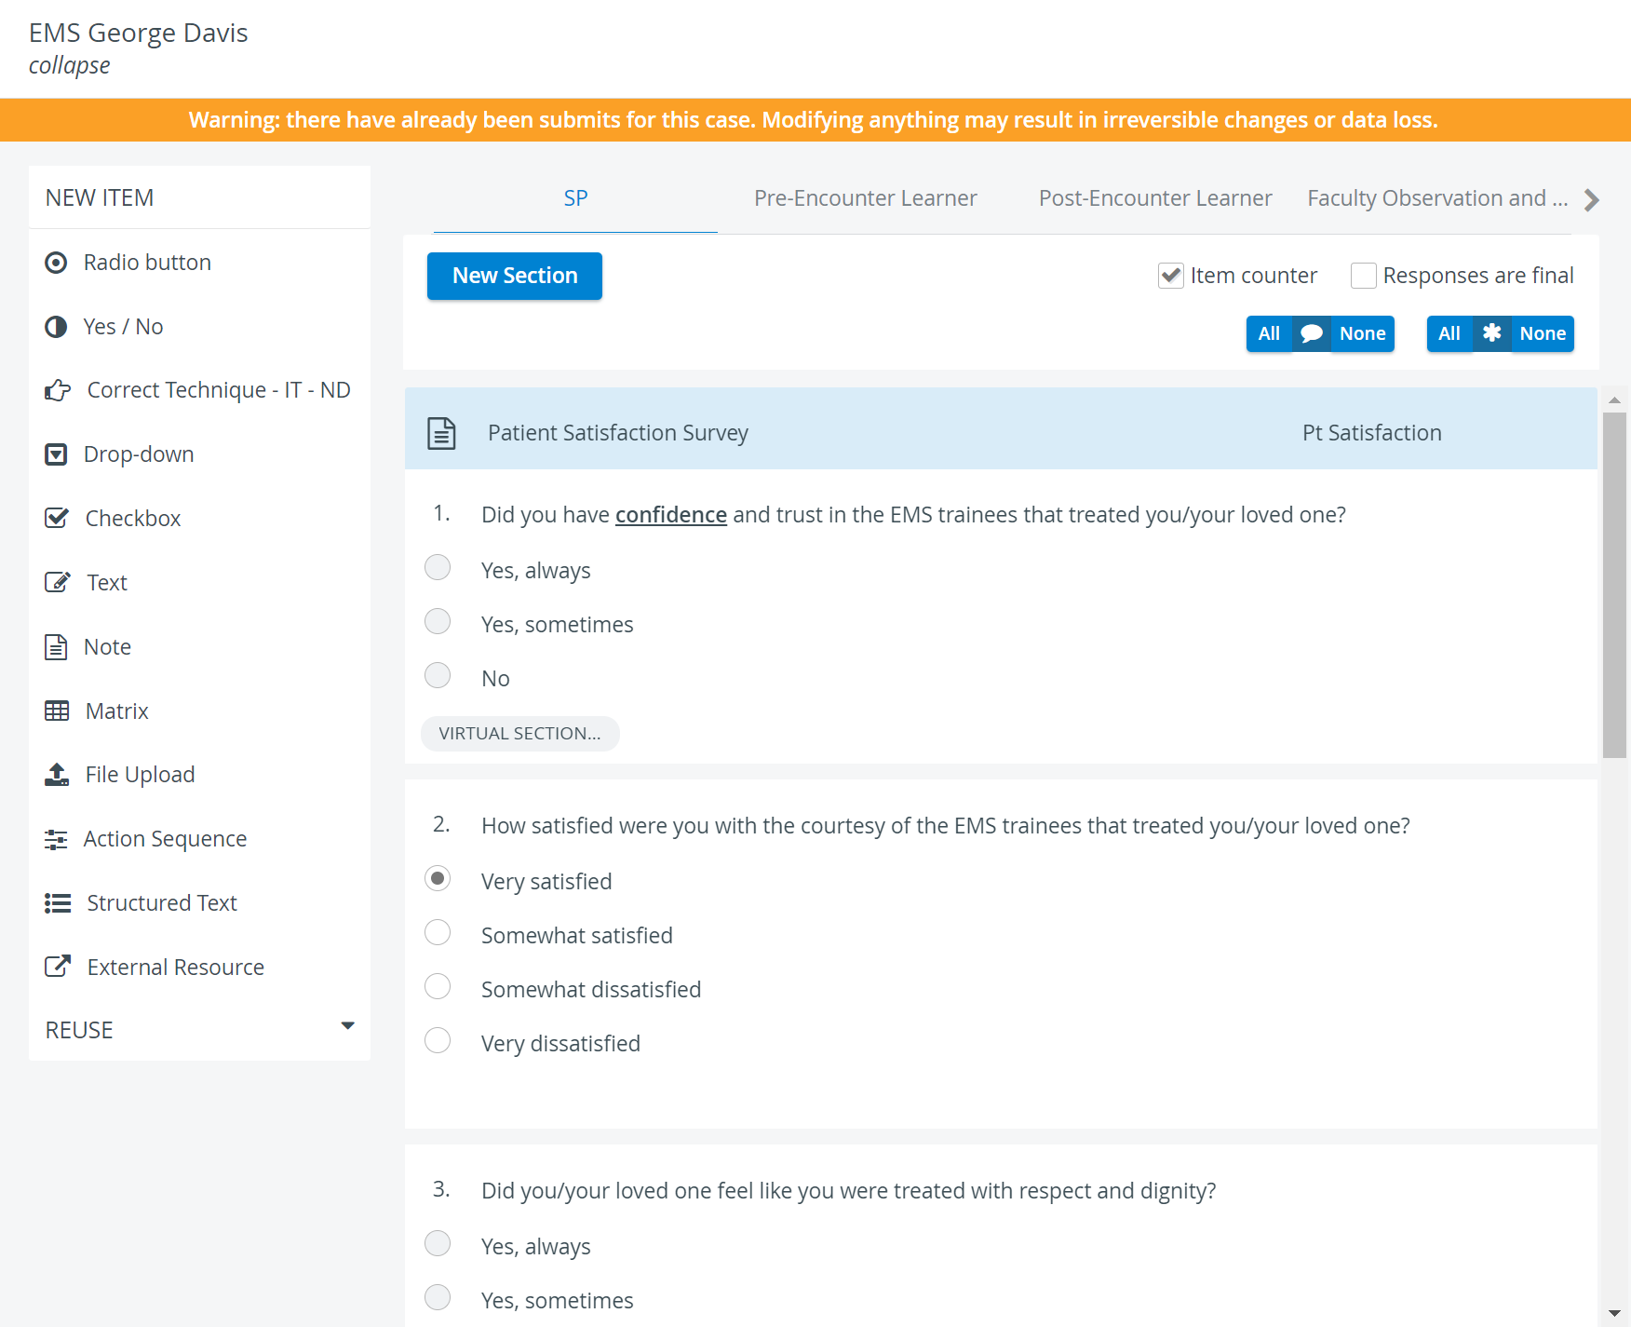Enable Responses are final checkbox
Image resolution: width=1631 pixels, height=1327 pixels.
[1364, 276]
